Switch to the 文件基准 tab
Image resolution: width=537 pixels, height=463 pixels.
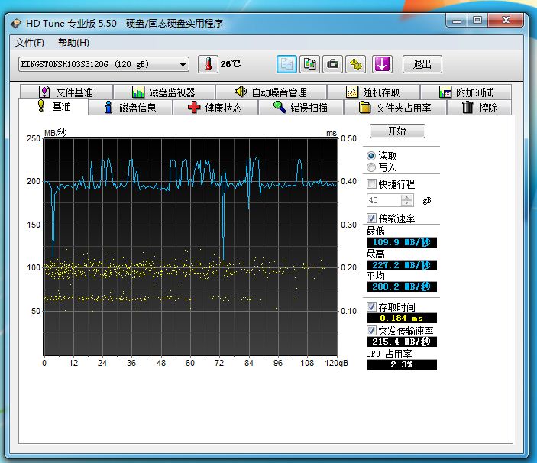click(x=66, y=92)
